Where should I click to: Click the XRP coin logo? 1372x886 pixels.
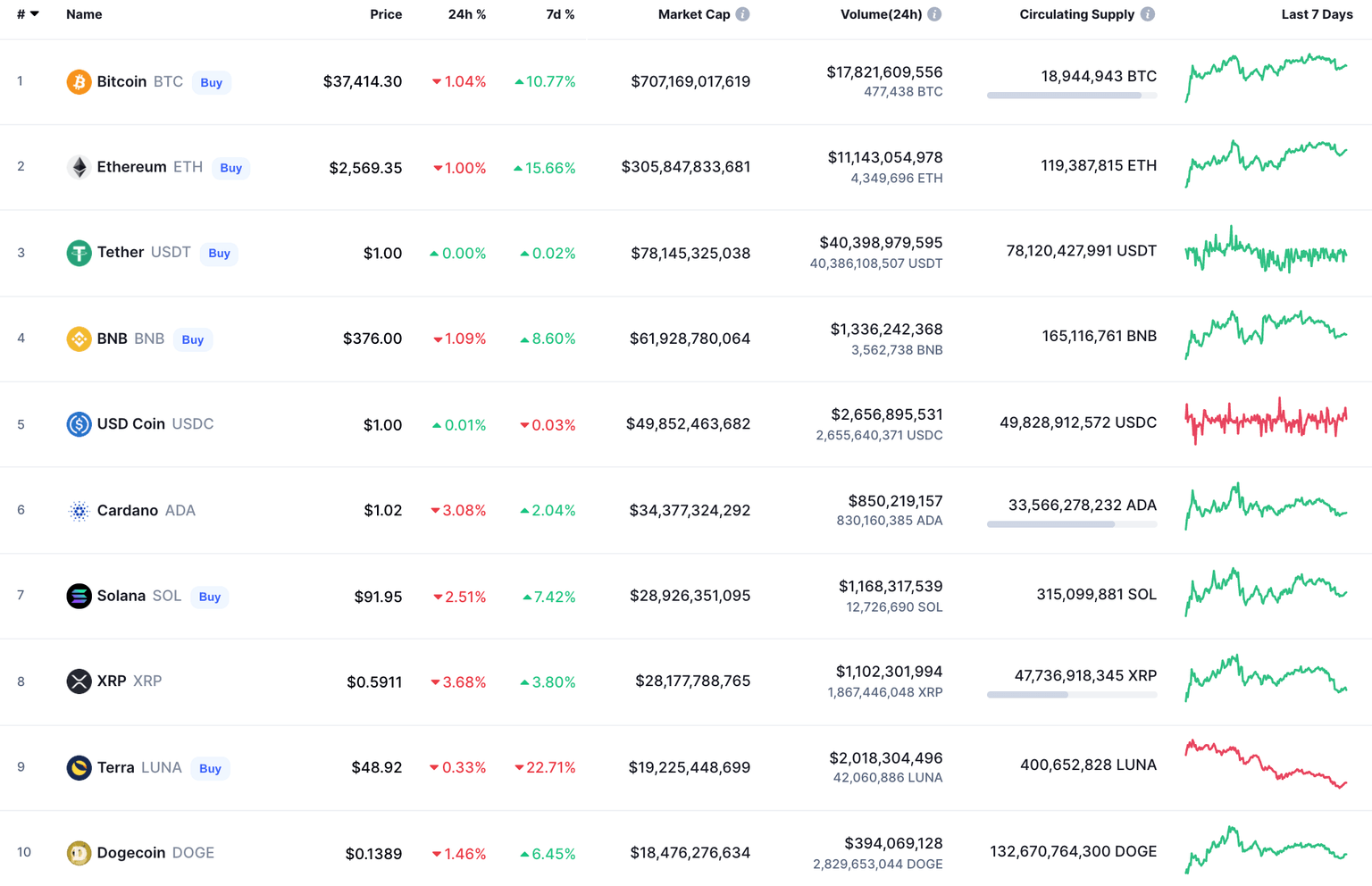coord(79,681)
